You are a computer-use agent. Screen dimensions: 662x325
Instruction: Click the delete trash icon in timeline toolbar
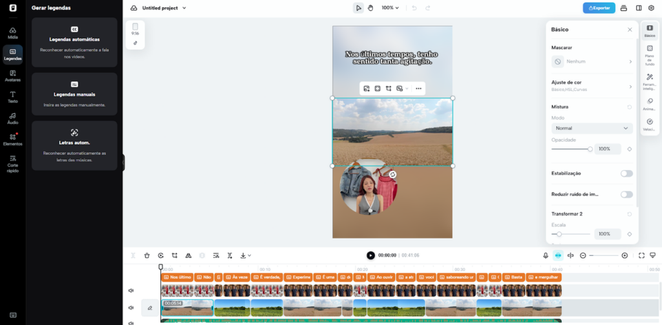coord(147,256)
